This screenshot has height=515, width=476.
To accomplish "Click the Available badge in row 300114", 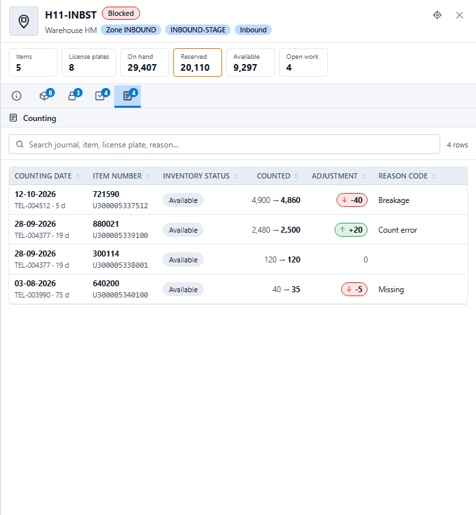I will coord(183,260).
